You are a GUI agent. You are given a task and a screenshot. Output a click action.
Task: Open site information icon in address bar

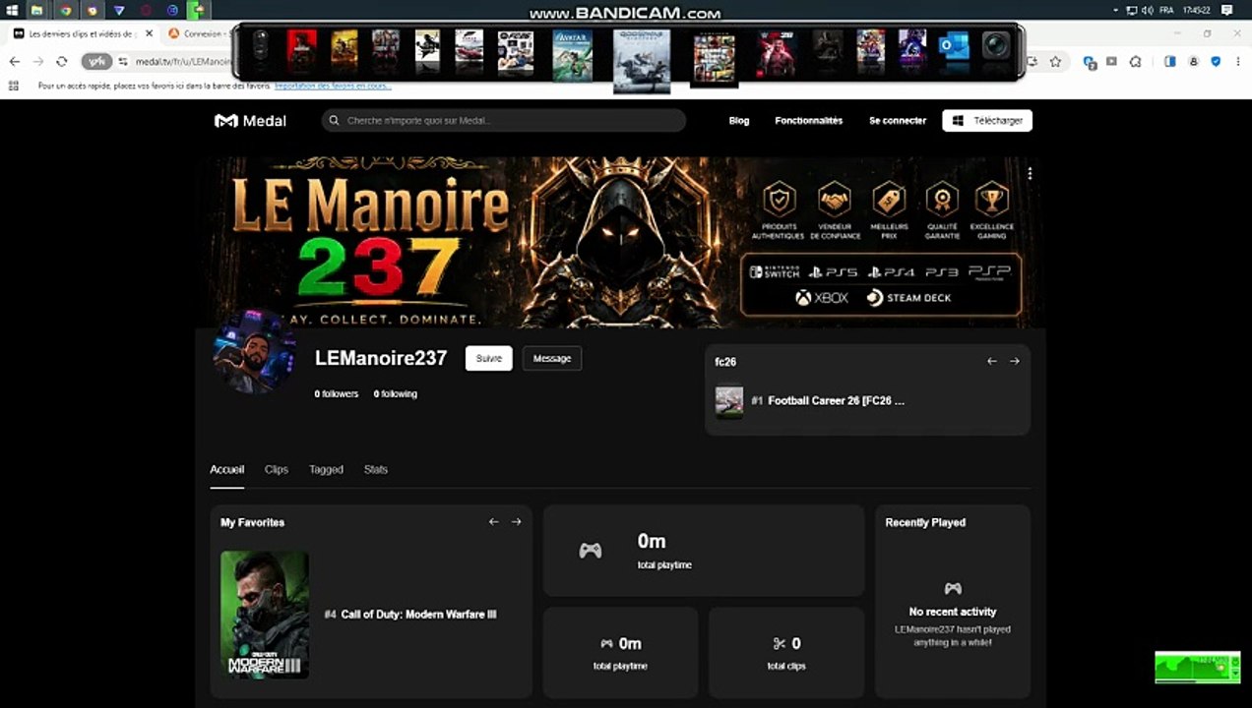coord(123,61)
